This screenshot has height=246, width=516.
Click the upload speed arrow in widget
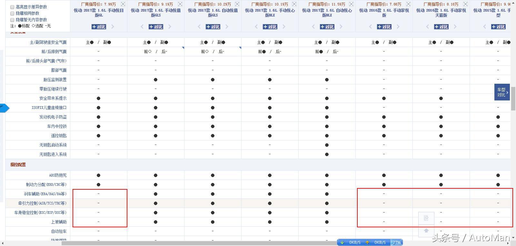tap(367, 242)
